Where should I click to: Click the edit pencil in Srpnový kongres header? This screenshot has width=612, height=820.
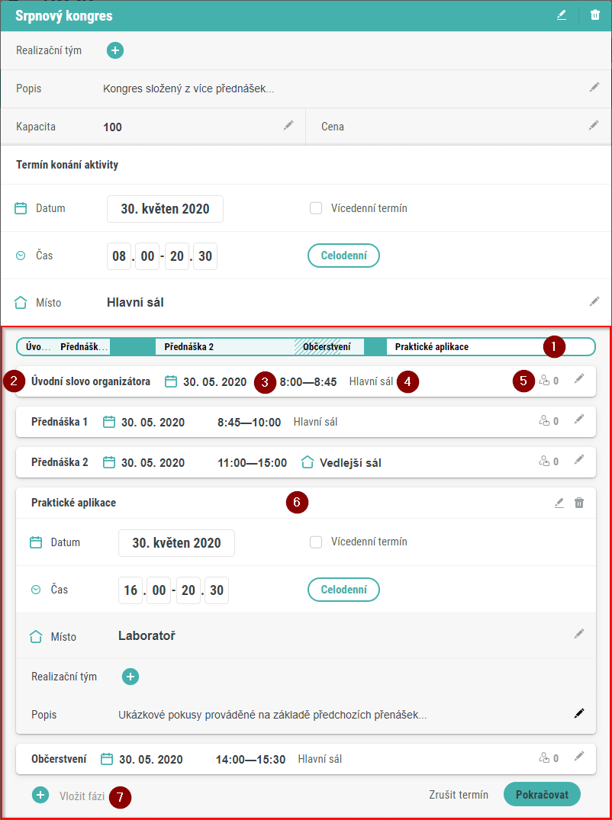pyautogui.click(x=562, y=14)
